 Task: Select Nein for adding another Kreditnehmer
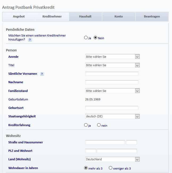(95, 38)
